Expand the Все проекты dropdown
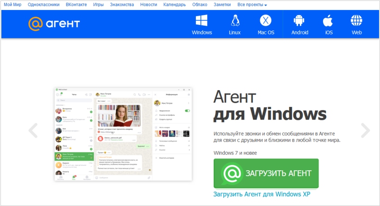Image resolution: width=380 pixels, height=206 pixels. tap(252, 5)
